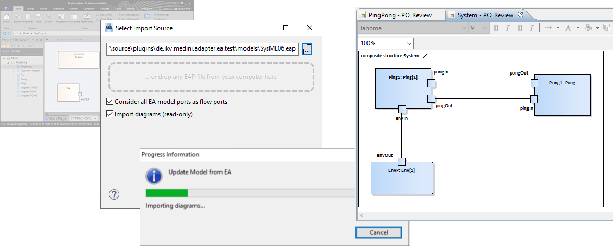
Task: Click the line style arrow icon
Action: click(x=548, y=28)
